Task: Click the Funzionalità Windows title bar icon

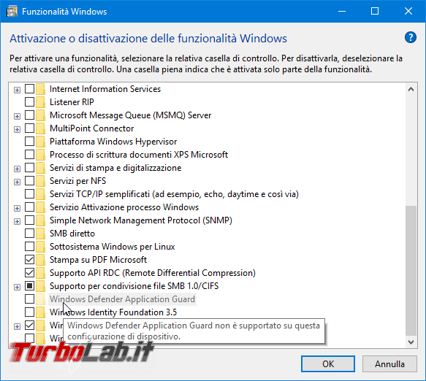Action: tap(12, 12)
